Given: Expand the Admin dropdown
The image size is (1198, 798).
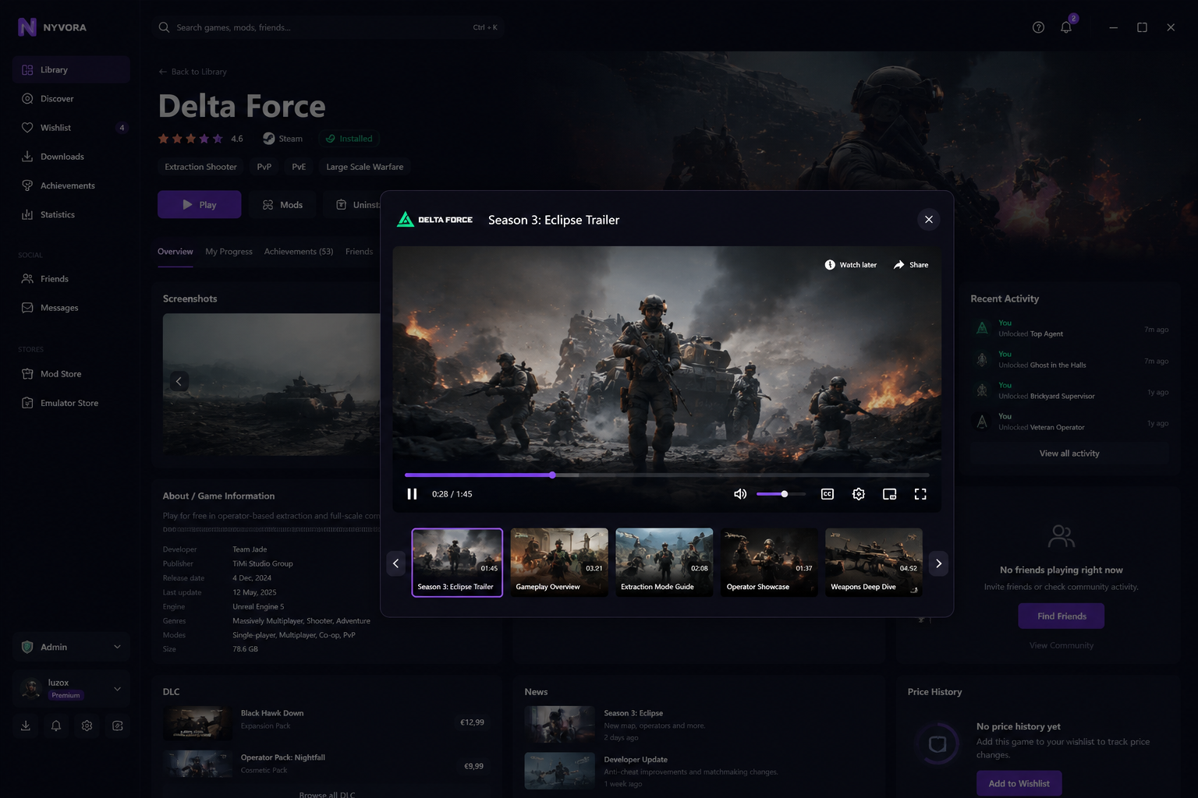Looking at the screenshot, I should [71, 647].
